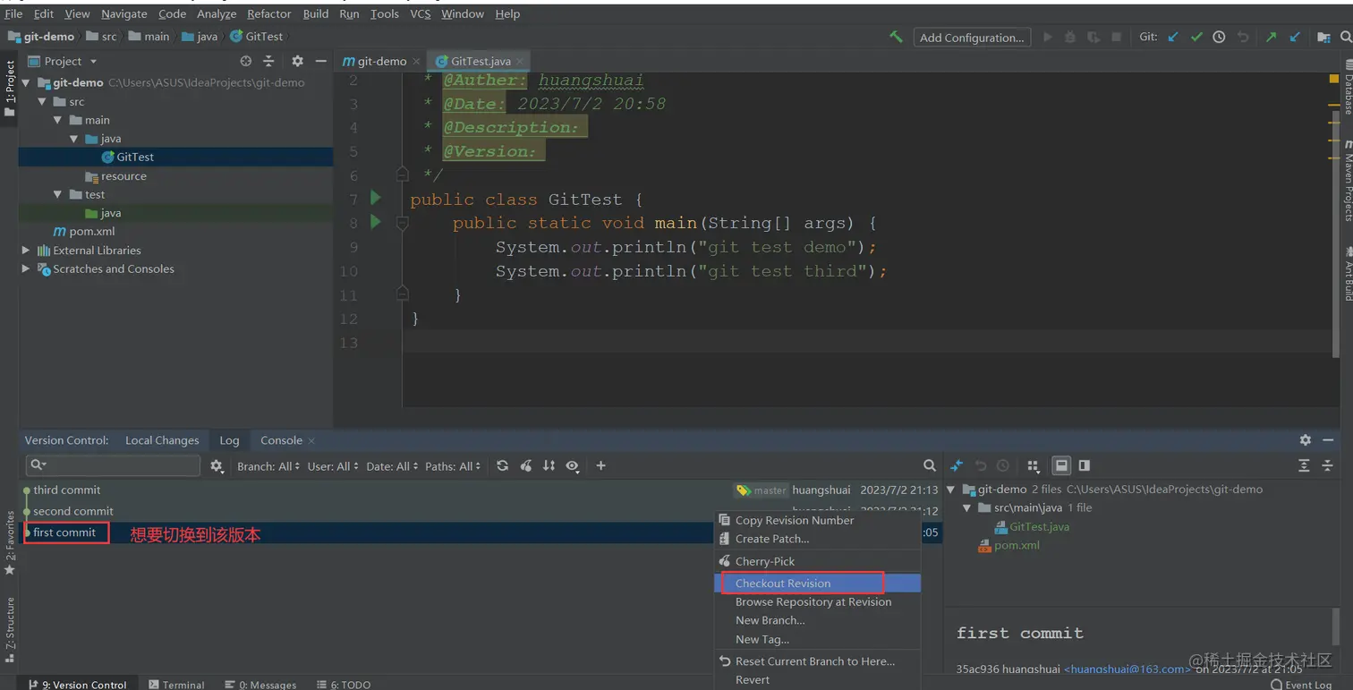Click Collapse All icon in Project panel header

coord(268,61)
